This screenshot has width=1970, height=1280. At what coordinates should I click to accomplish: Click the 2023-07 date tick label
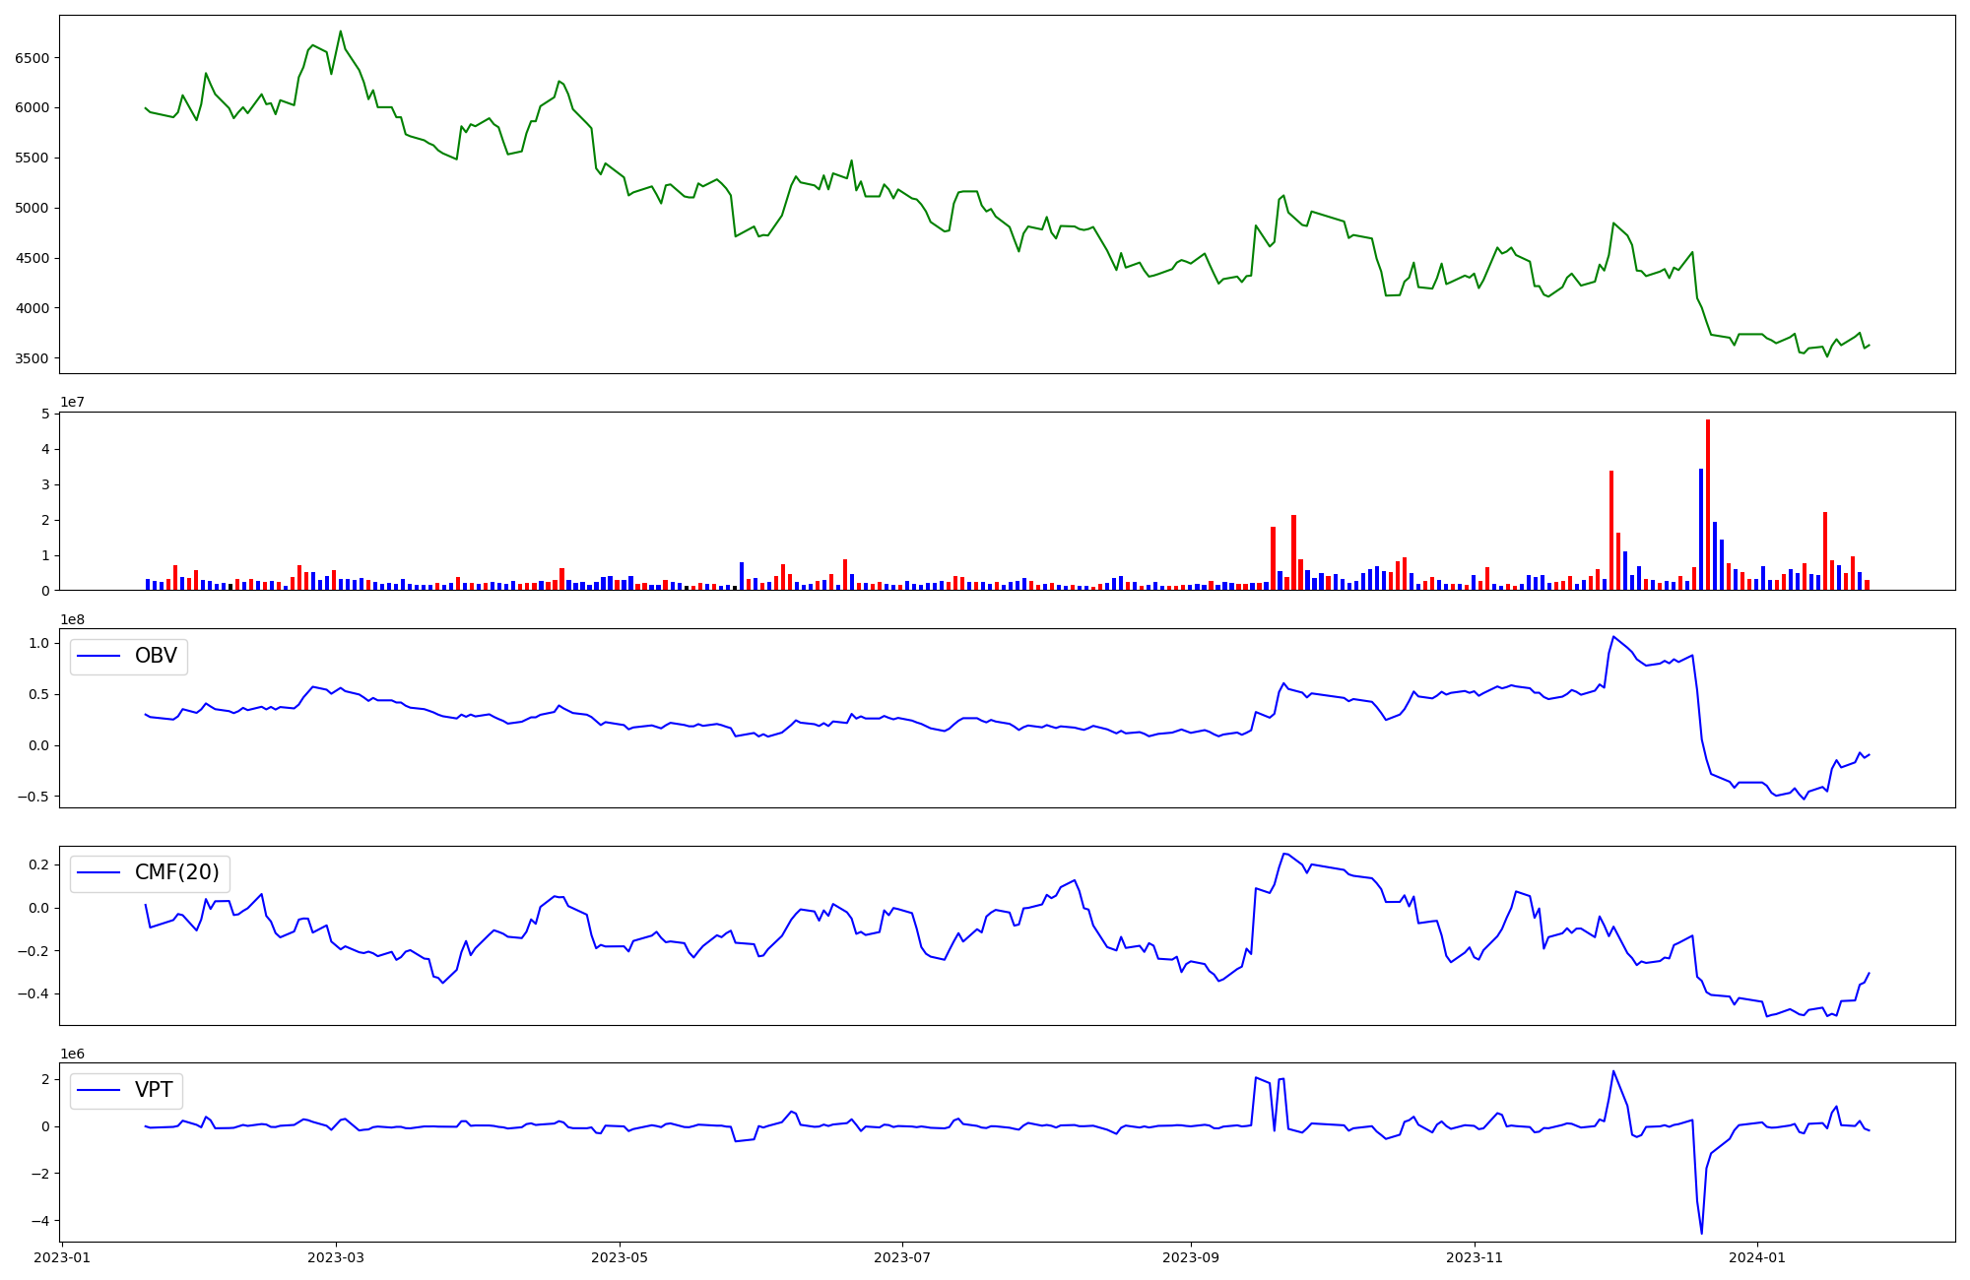click(x=902, y=1257)
